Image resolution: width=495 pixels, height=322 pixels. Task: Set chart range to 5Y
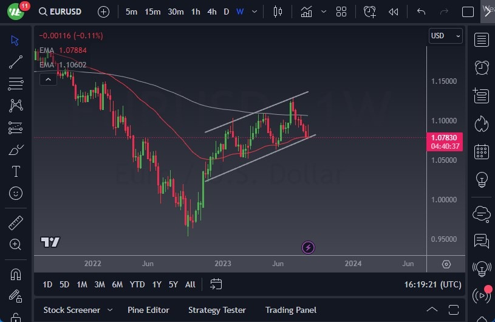click(x=173, y=284)
